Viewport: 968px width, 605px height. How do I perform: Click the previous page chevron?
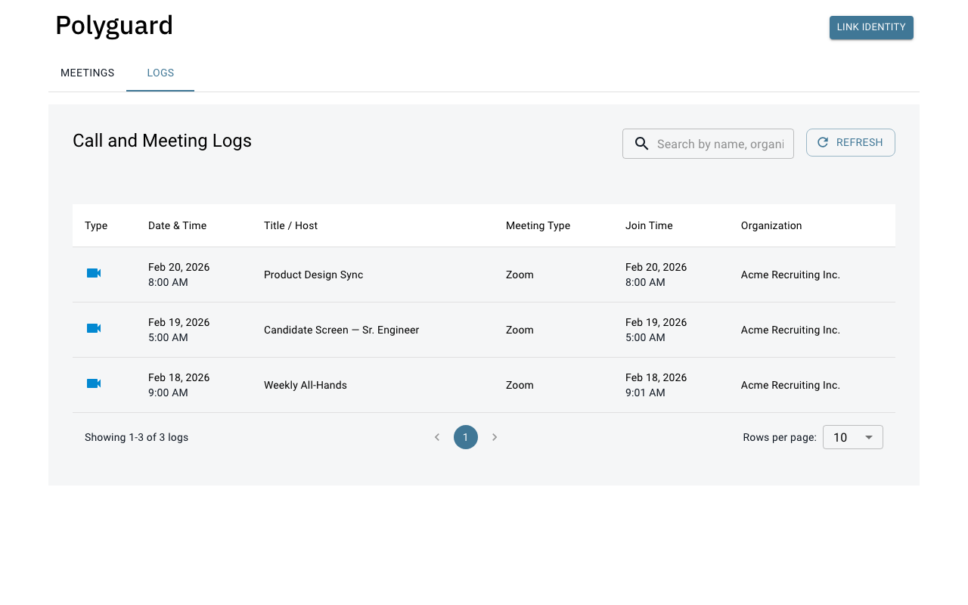[436, 436]
